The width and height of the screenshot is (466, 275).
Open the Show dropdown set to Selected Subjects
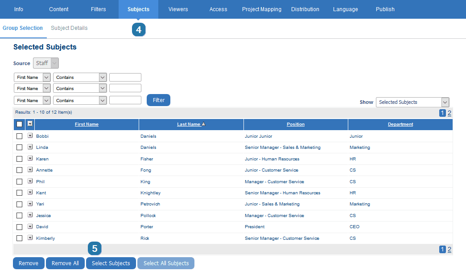point(412,102)
